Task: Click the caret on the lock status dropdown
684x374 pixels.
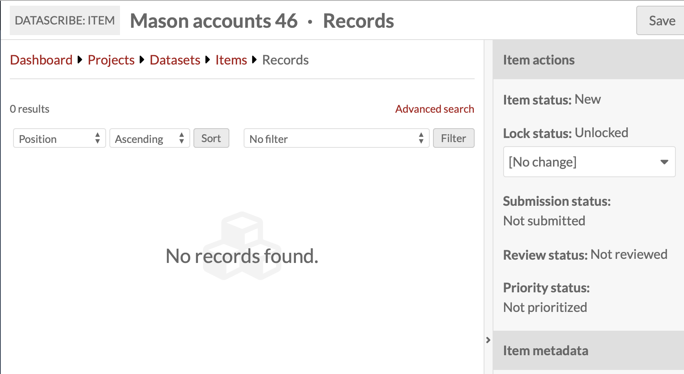Action: click(664, 162)
